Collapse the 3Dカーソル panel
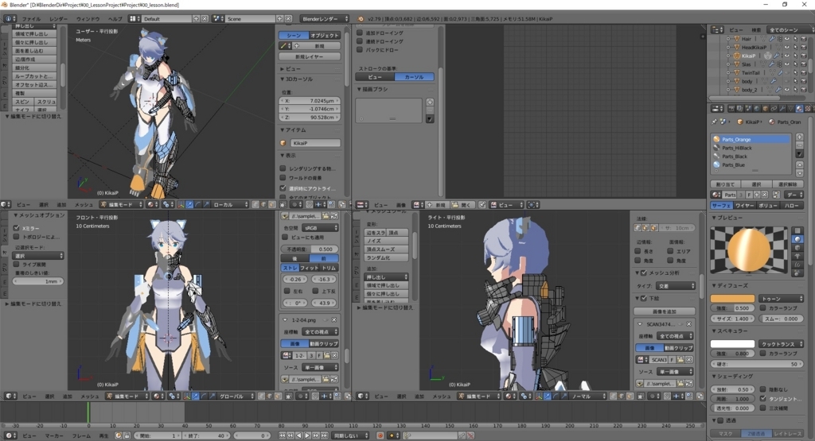Image resolution: width=815 pixels, height=441 pixels. pyautogui.click(x=283, y=79)
